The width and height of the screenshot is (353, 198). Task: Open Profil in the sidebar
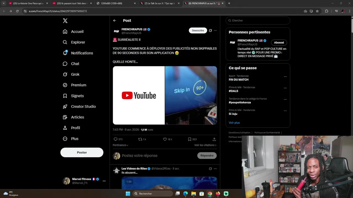pos(71,128)
